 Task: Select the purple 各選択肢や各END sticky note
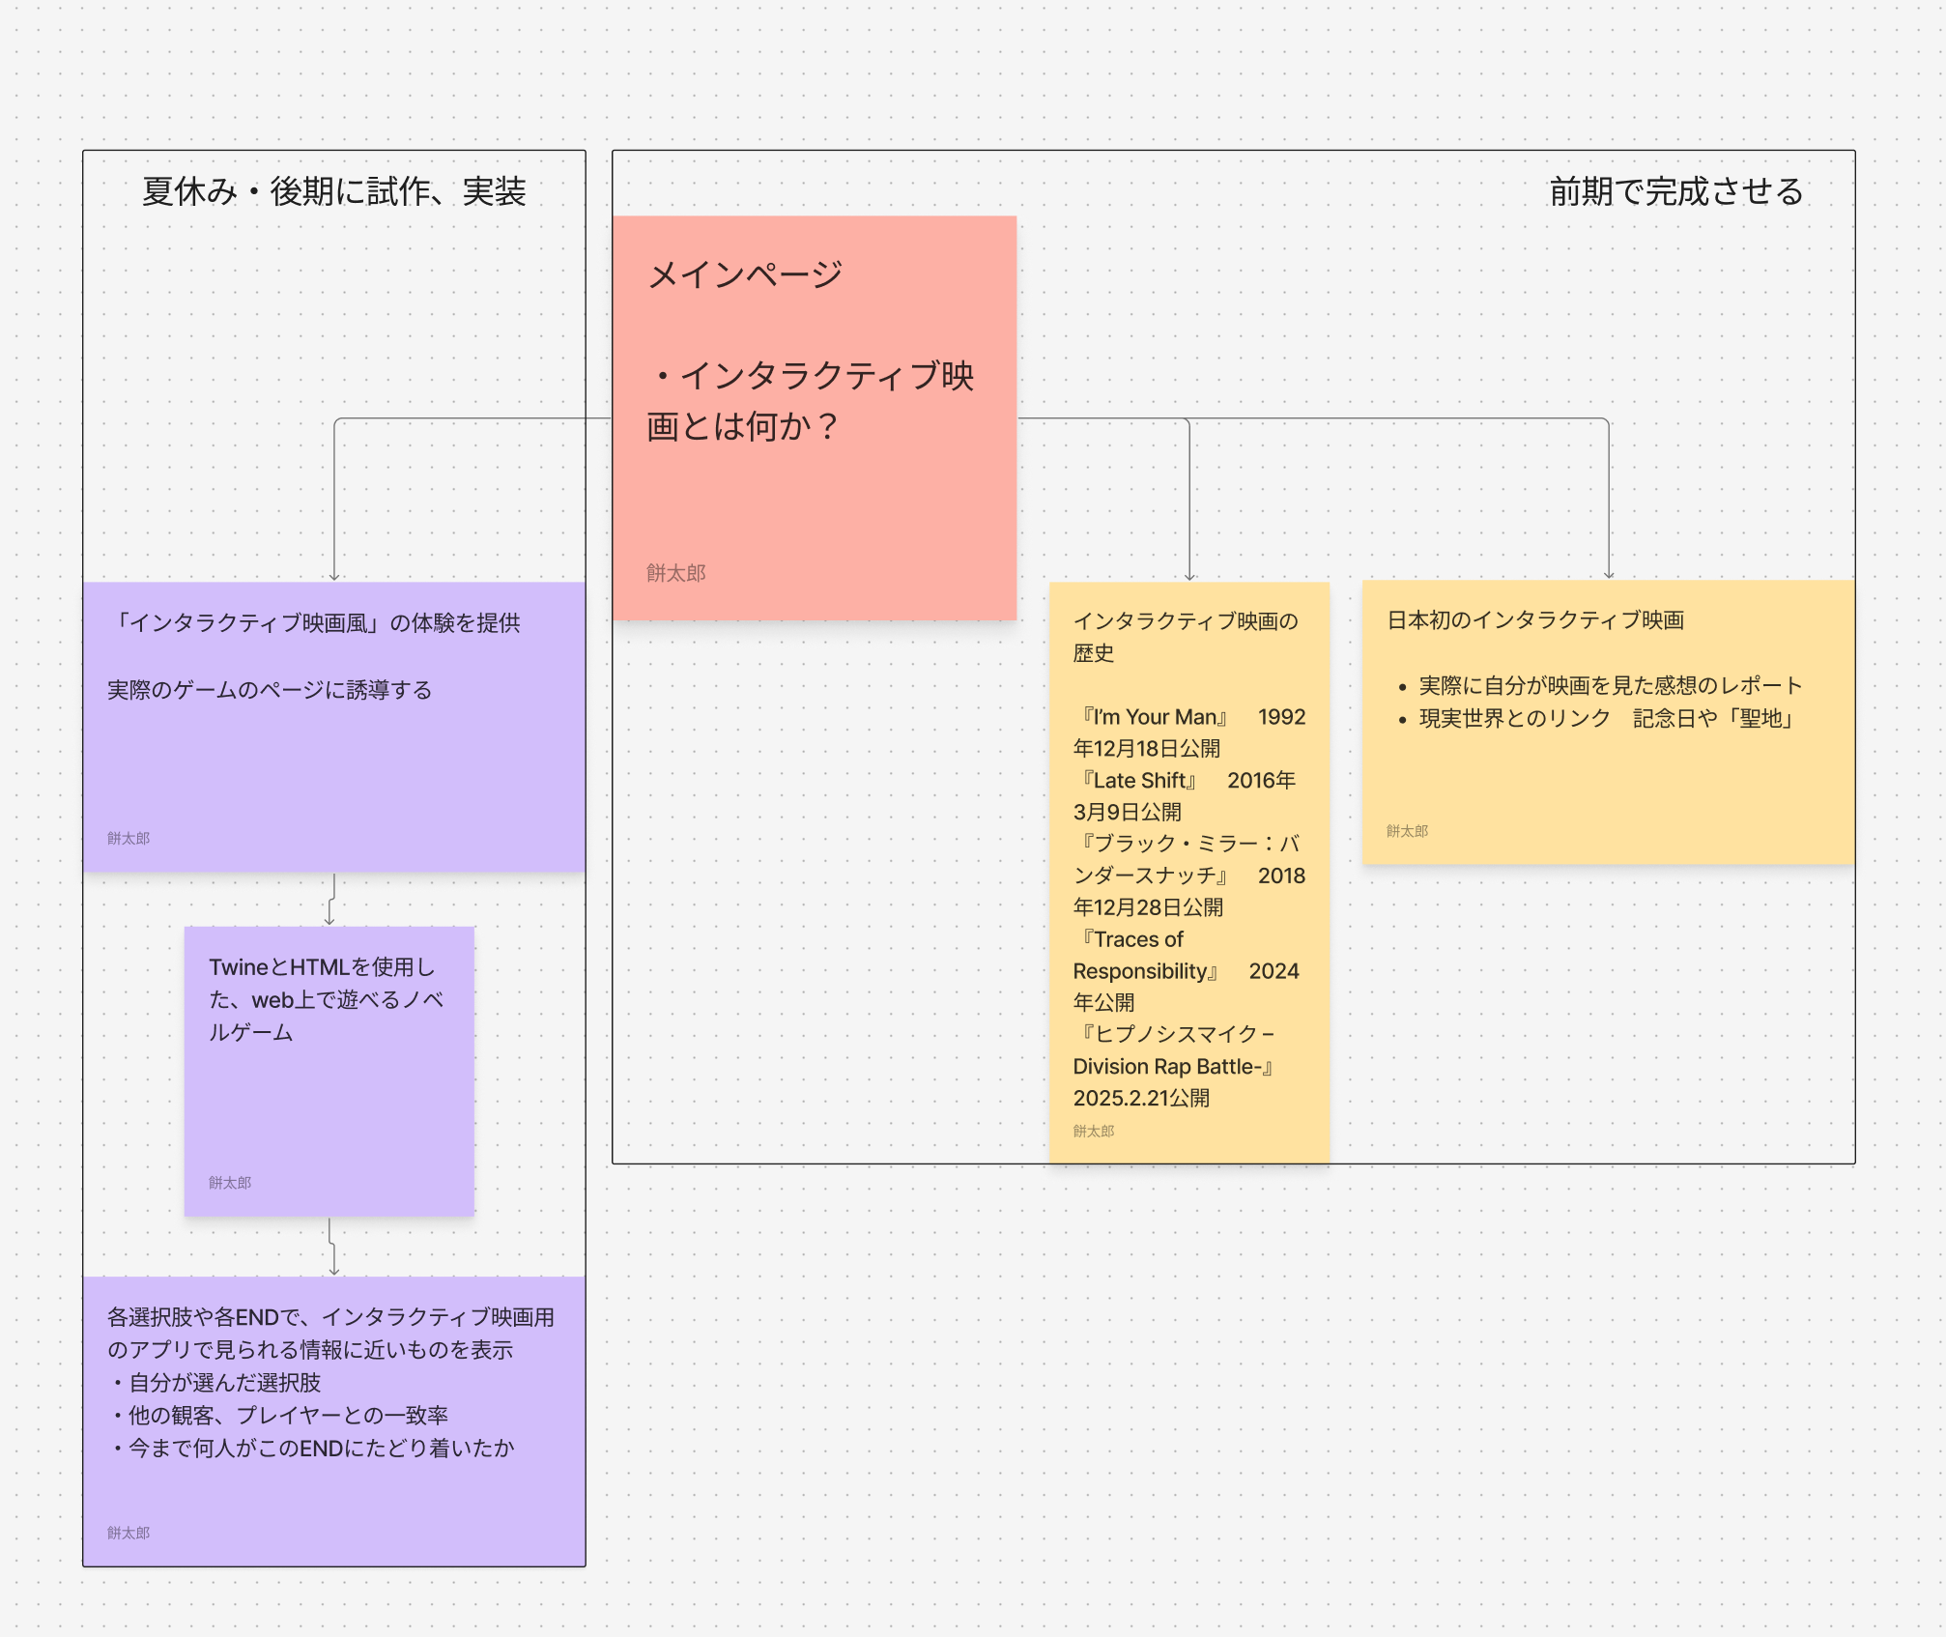(x=333, y=1498)
